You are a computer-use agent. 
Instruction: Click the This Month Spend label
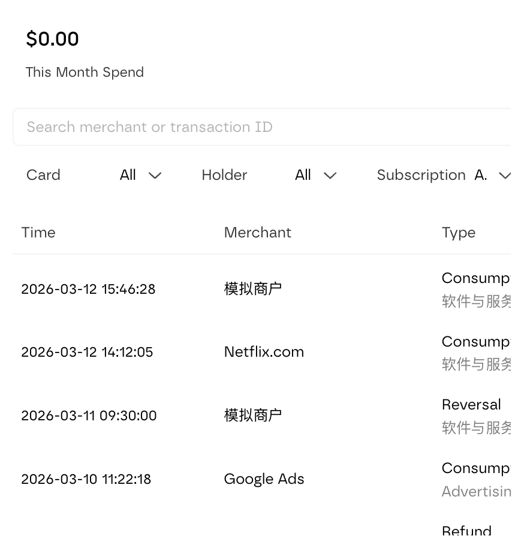click(x=85, y=72)
